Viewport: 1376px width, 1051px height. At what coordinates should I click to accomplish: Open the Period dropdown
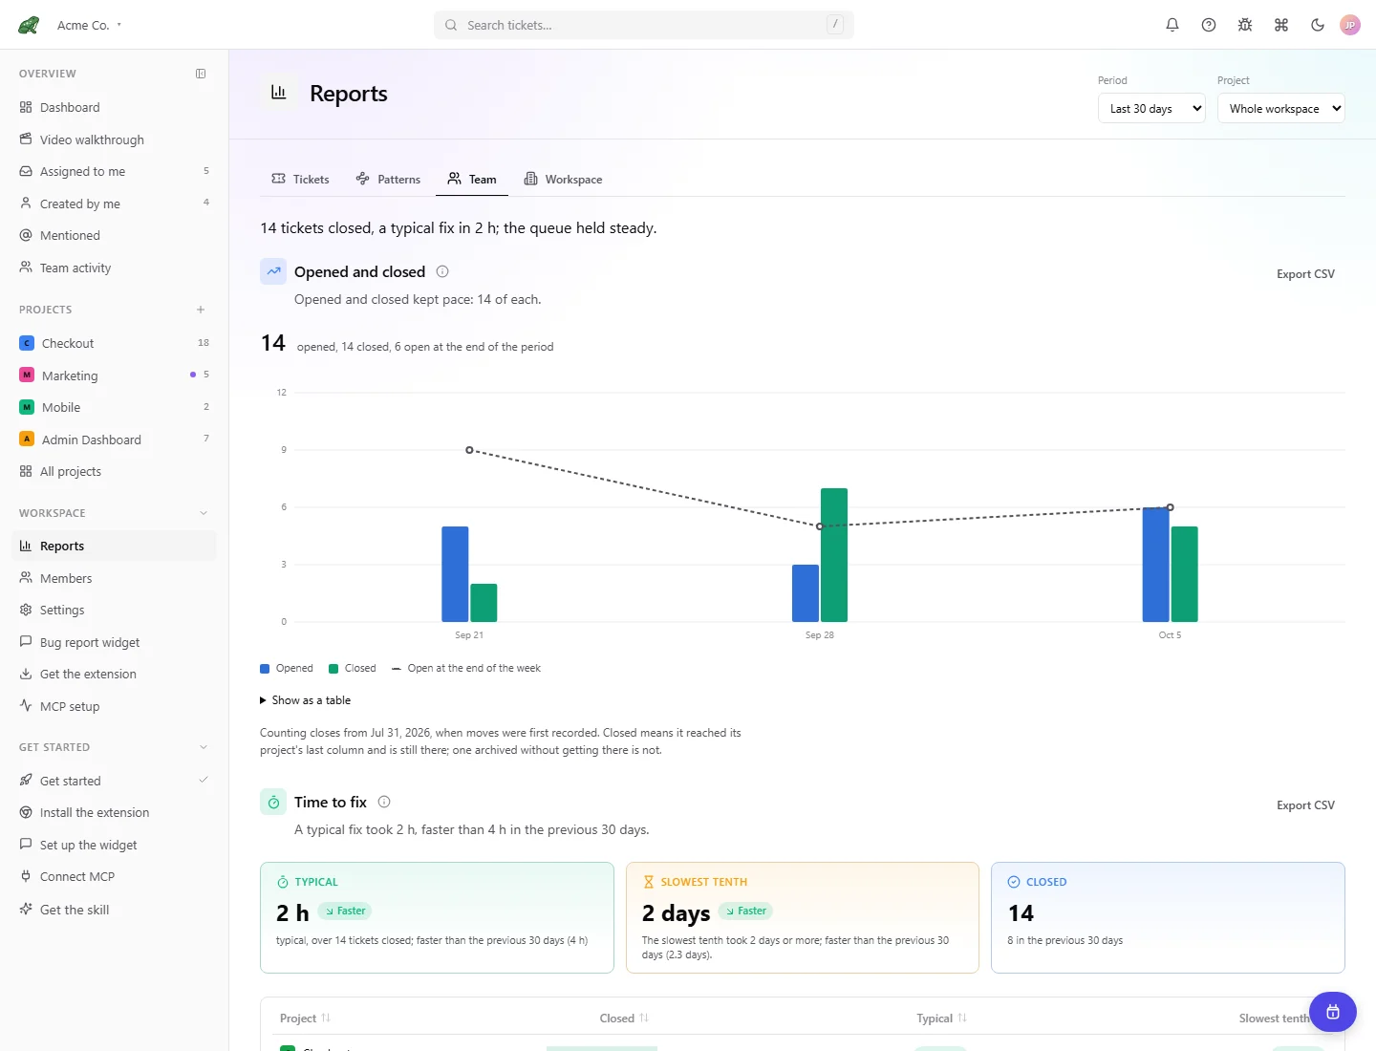tap(1151, 108)
